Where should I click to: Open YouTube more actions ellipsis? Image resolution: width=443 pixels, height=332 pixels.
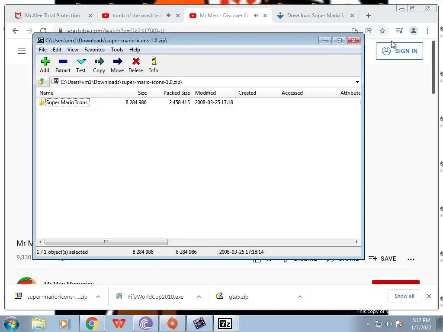click(411, 259)
